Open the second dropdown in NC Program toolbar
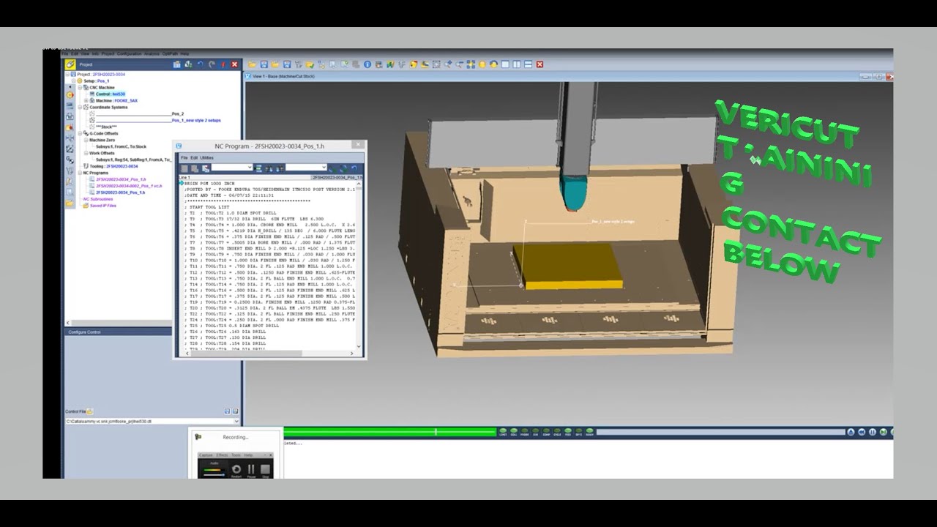The image size is (937, 527). pyautogui.click(x=324, y=168)
